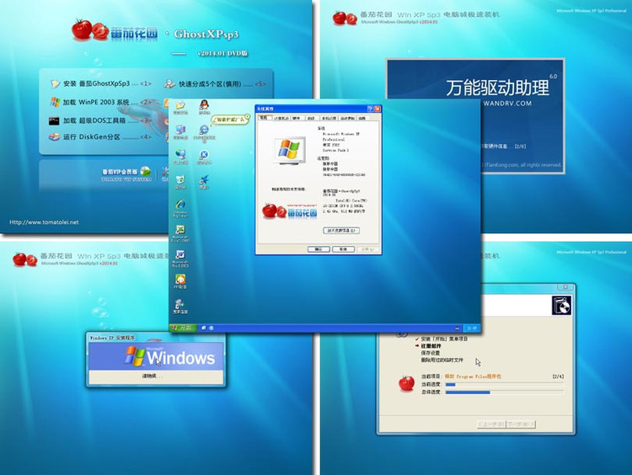Open the Http://www.tomatolei.net link
632x475 pixels.
click(x=44, y=222)
